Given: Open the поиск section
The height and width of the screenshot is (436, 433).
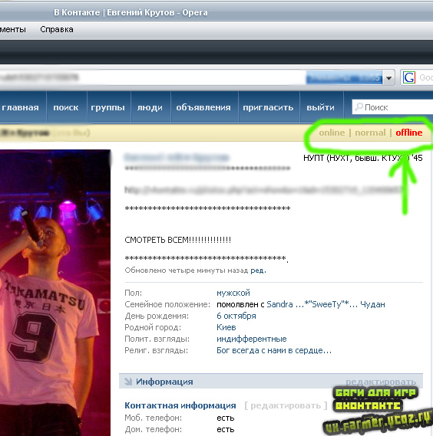Looking at the screenshot, I should click(66, 107).
